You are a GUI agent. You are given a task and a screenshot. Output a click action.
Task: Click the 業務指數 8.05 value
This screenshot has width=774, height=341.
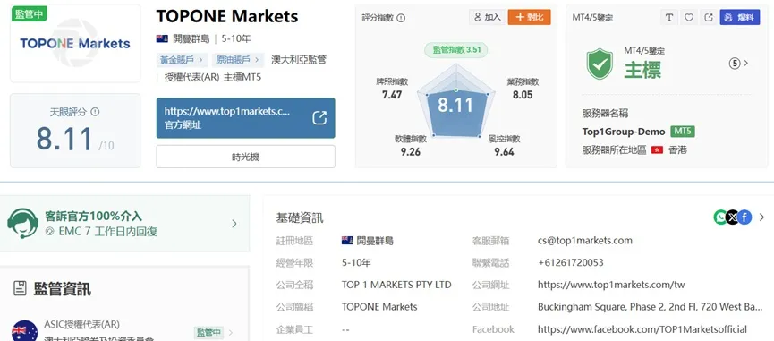(x=523, y=95)
